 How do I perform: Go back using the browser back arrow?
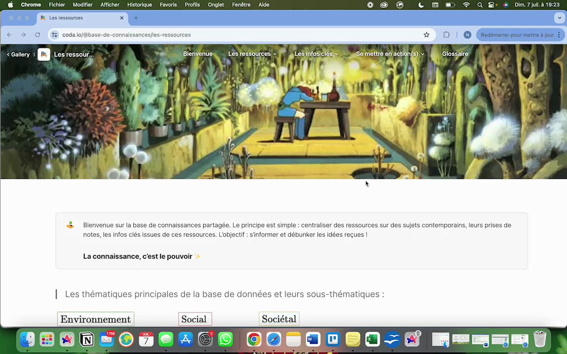pyautogui.click(x=9, y=35)
